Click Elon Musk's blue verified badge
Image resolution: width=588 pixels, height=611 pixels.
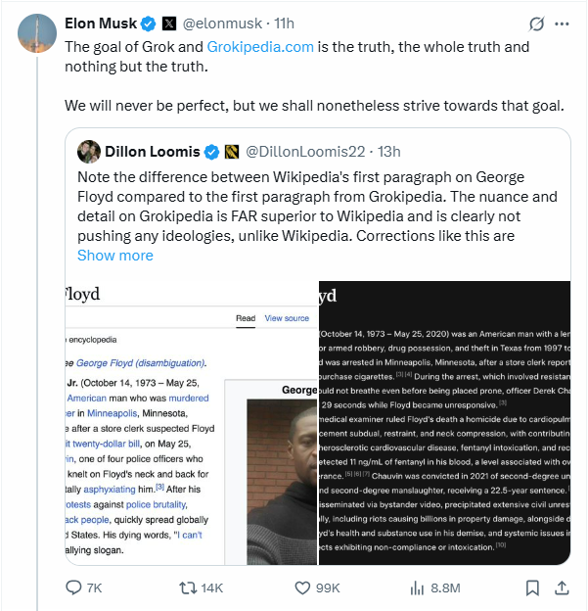[x=147, y=23]
